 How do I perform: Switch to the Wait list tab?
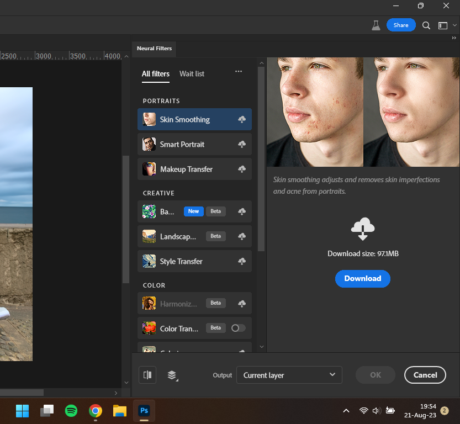192,74
